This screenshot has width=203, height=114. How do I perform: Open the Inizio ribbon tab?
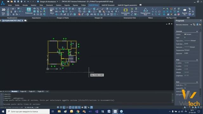[10, 5]
